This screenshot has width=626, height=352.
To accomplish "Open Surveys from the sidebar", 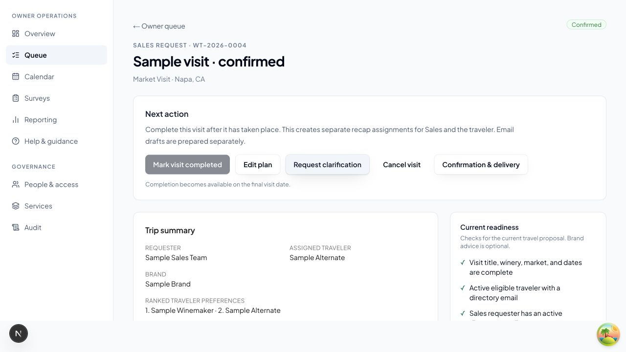I will point(56,98).
